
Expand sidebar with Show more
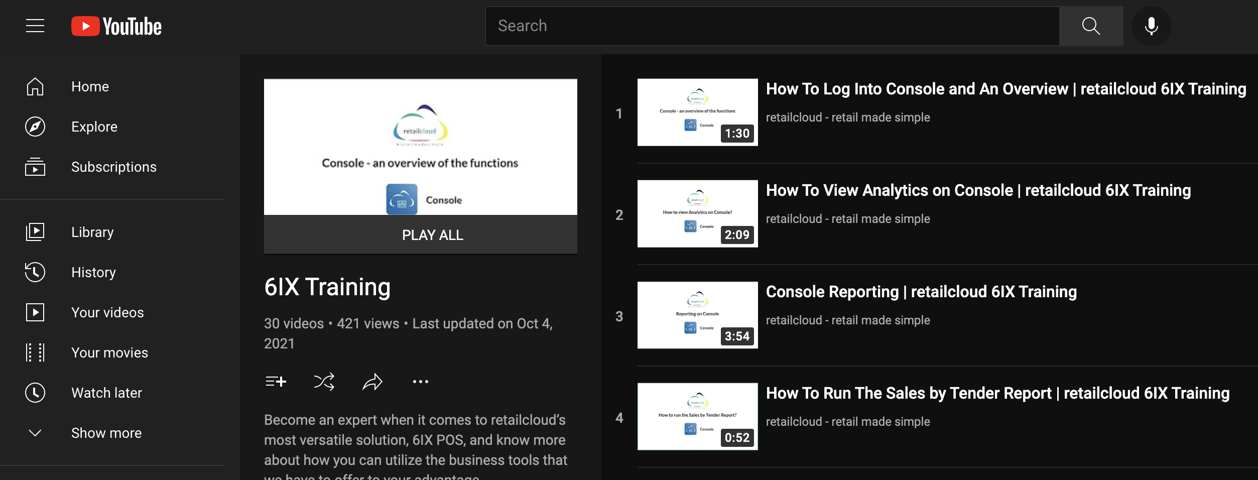coord(106,433)
